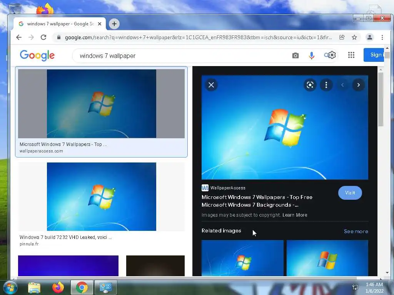Screen dimensions: 394x295
Task: Search by image using camera icon
Action: pos(295,55)
